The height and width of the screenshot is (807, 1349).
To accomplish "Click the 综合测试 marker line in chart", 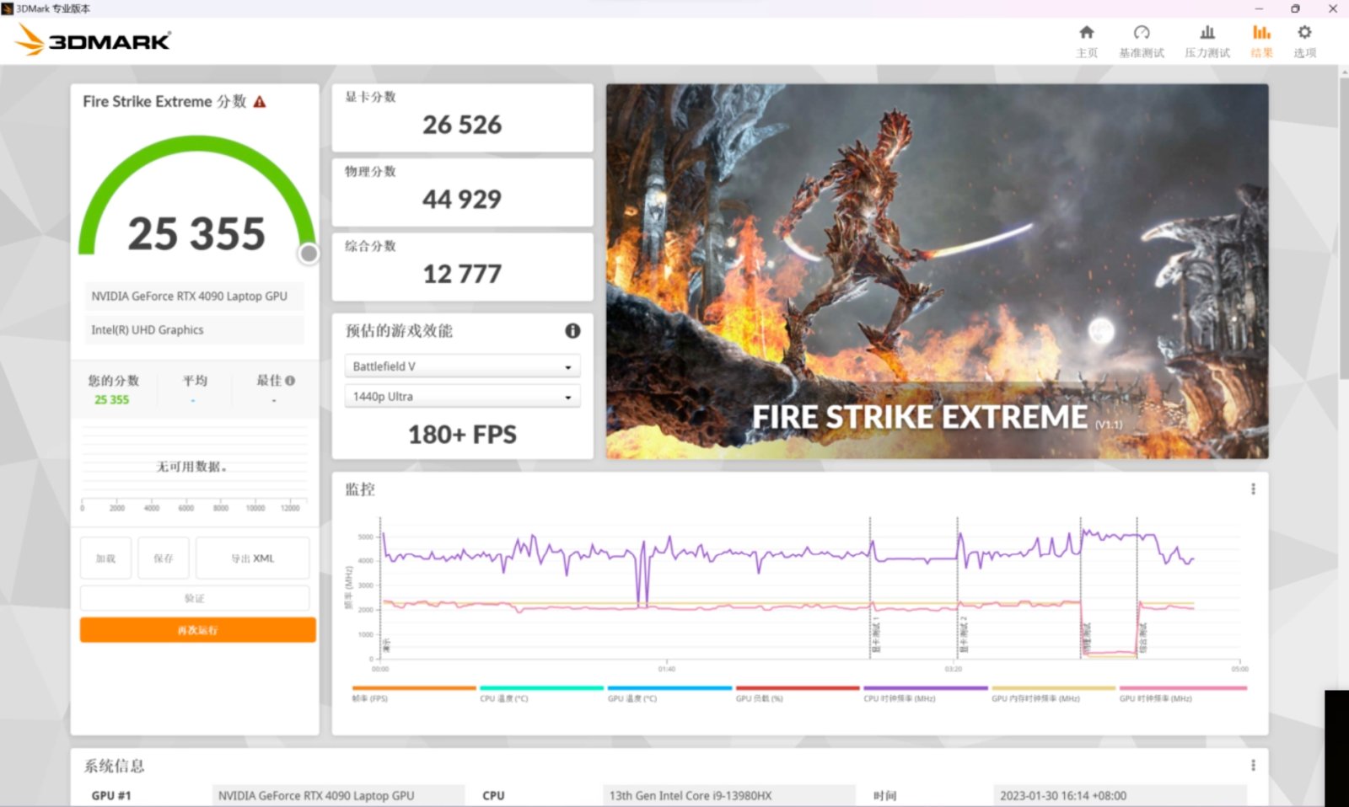I will coord(1137,587).
